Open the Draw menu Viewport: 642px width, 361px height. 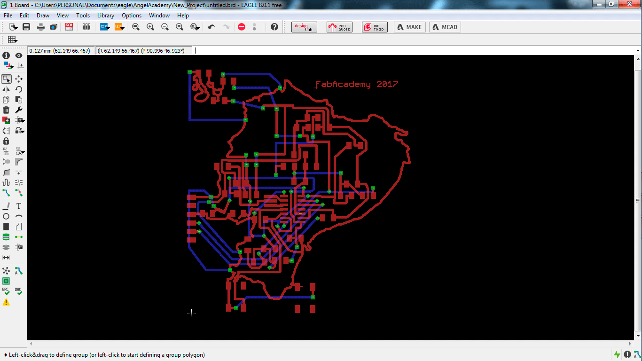pyautogui.click(x=43, y=16)
